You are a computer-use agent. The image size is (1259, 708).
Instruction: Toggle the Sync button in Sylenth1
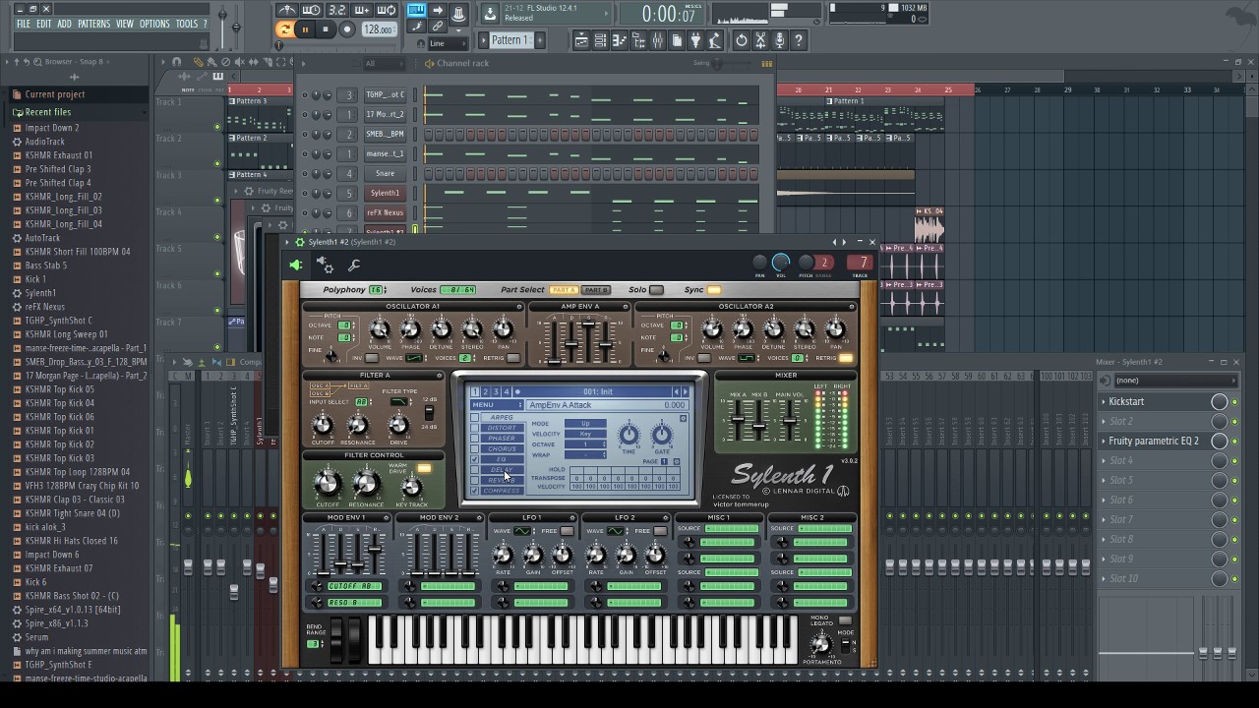pos(714,290)
